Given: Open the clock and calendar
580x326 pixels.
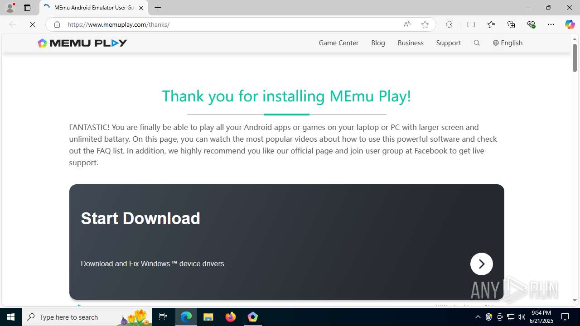Looking at the screenshot, I should click(541, 317).
